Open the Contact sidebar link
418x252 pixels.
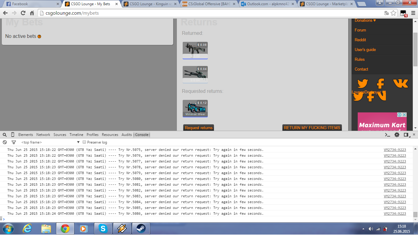tap(361, 69)
